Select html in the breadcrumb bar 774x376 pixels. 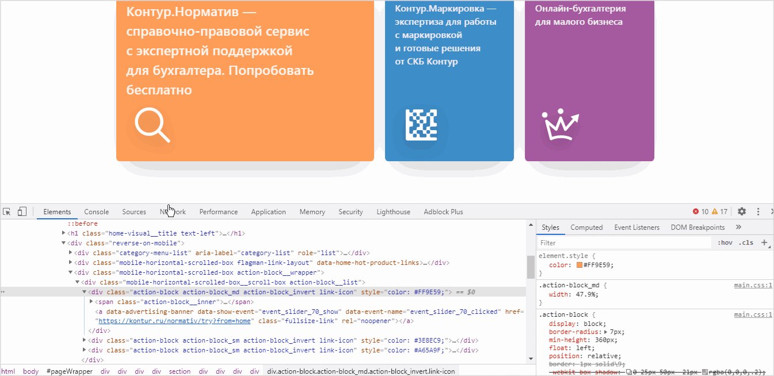coord(8,371)
